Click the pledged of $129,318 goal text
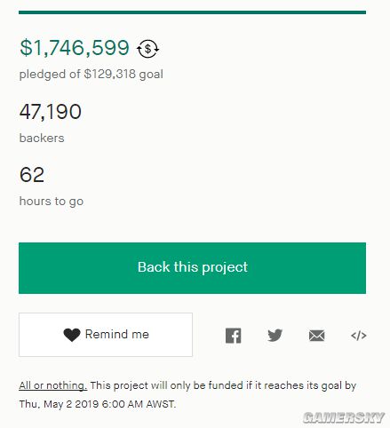Viewport: 390px width, 428px height. point(92,74)
